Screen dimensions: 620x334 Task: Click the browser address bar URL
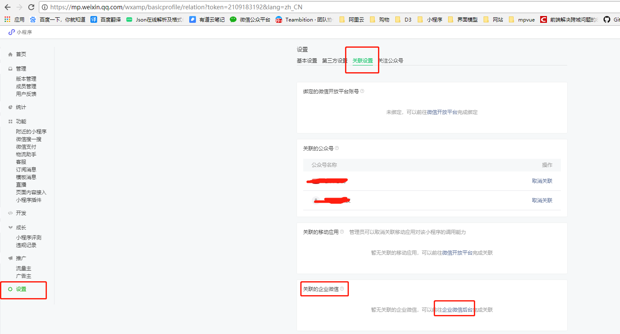pyautogui.click(x=176, y=7)
